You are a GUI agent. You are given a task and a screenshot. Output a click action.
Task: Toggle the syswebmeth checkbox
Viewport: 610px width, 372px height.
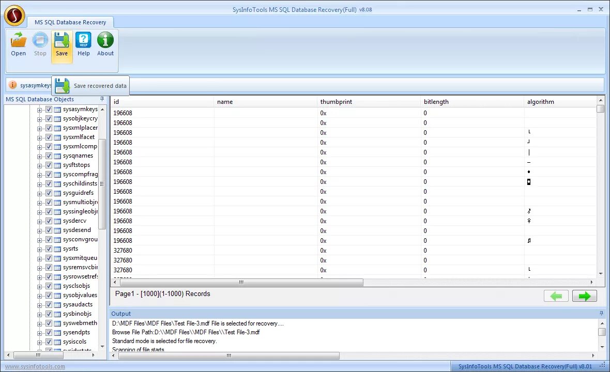49,323
